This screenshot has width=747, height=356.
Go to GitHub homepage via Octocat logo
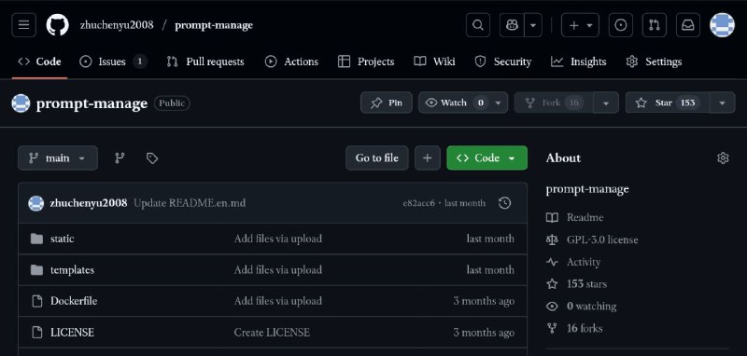point(58,25)
